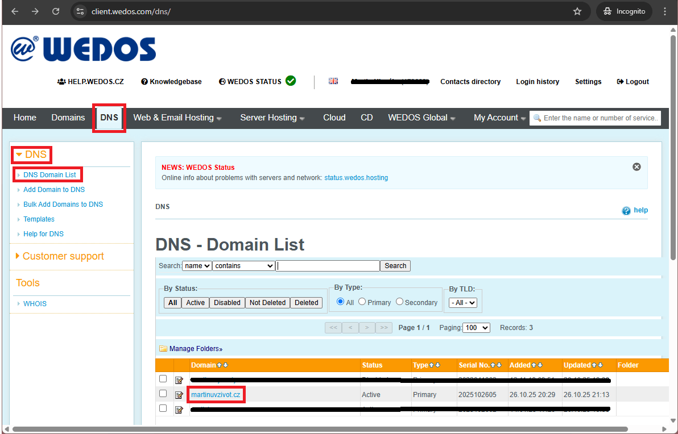Follow the status.wedos.hosting link
678x434 pixels.
coord(356,177)
